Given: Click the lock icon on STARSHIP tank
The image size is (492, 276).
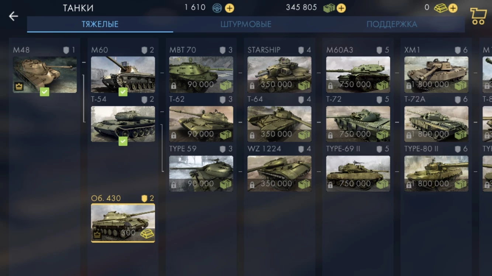Looking at the screenshot, I should point(252,86).
